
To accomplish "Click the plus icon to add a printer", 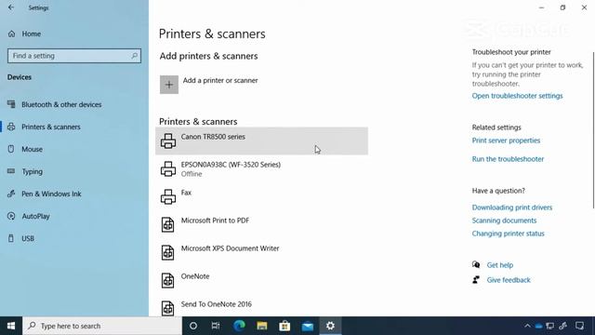I will tap(169, 85).
